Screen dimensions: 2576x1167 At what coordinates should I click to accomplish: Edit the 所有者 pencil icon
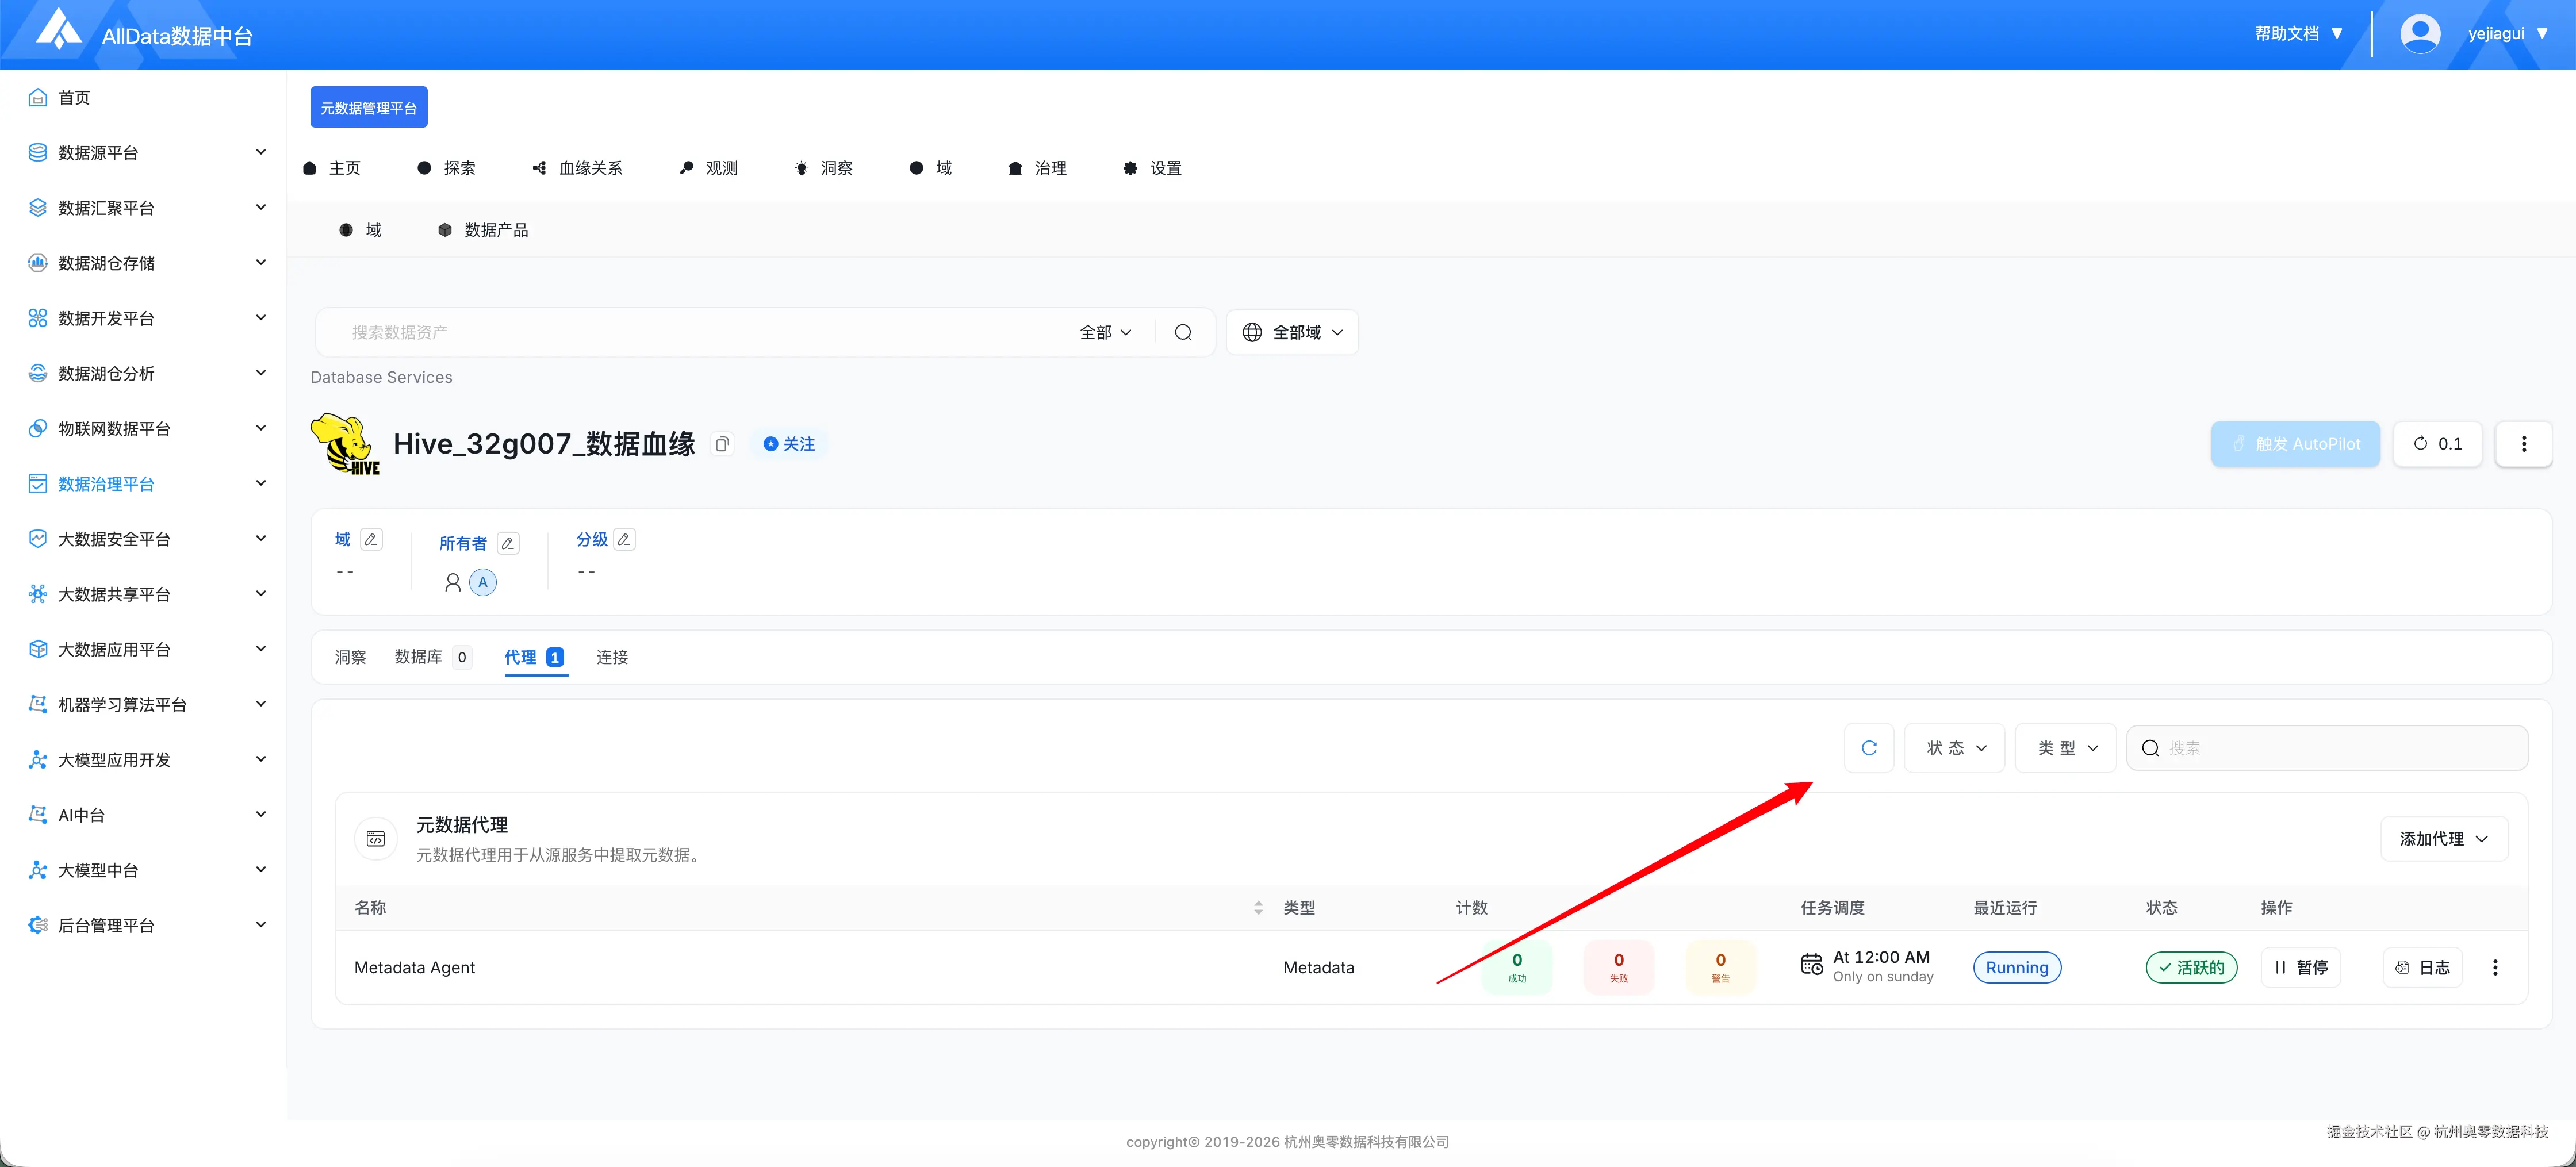[508, 543]
